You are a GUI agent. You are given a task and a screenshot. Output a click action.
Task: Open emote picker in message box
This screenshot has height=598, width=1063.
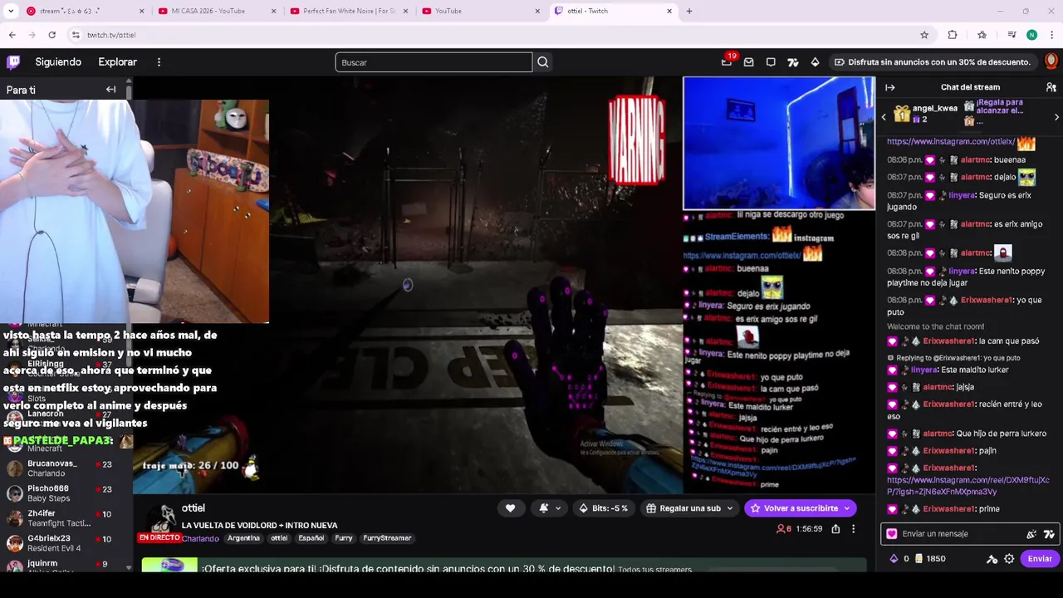coord(1031,534)
